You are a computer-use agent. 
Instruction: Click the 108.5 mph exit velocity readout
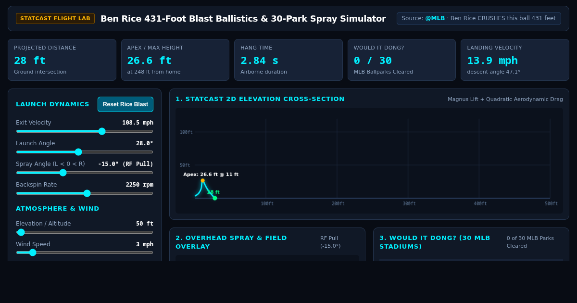coord(138,123)
